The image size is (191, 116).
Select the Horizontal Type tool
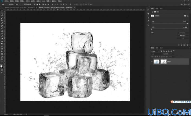[x=2, y=49]
